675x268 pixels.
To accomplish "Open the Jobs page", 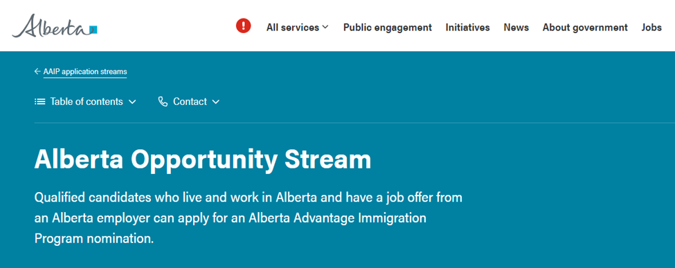I will point(651,28).
